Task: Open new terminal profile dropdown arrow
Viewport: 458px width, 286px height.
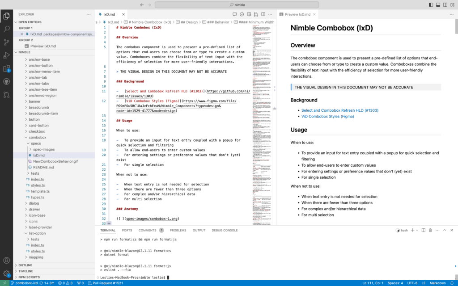Action: [x=417, y=230]
